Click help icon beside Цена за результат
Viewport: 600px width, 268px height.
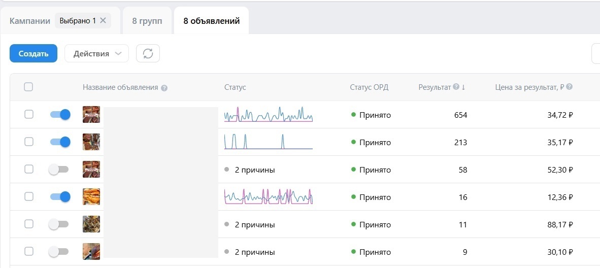(x=570, y=87)
